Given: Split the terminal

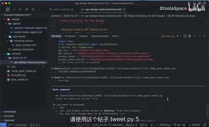Looking at the screenshot, I should coord(185,36).
